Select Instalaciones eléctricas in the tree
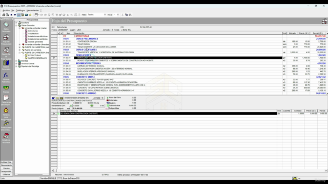The width and height of the screenshot is (328, 184). 37,36
